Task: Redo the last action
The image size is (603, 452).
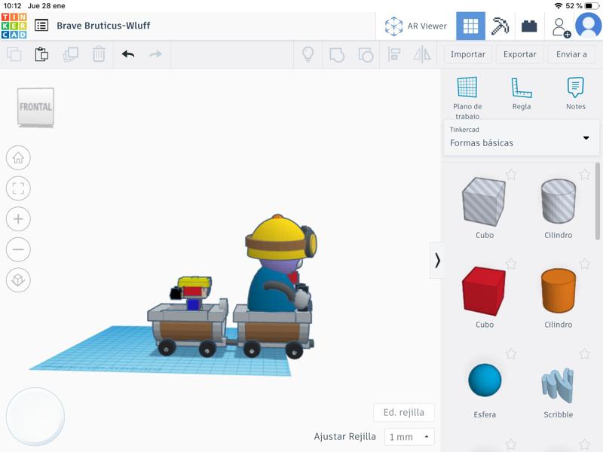Action: coord(156,54)
